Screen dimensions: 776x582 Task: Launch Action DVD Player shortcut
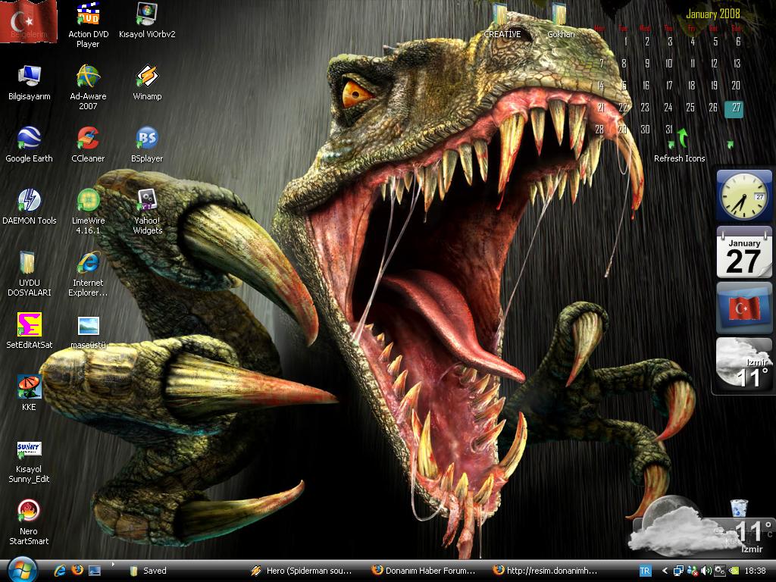point(88,25)
